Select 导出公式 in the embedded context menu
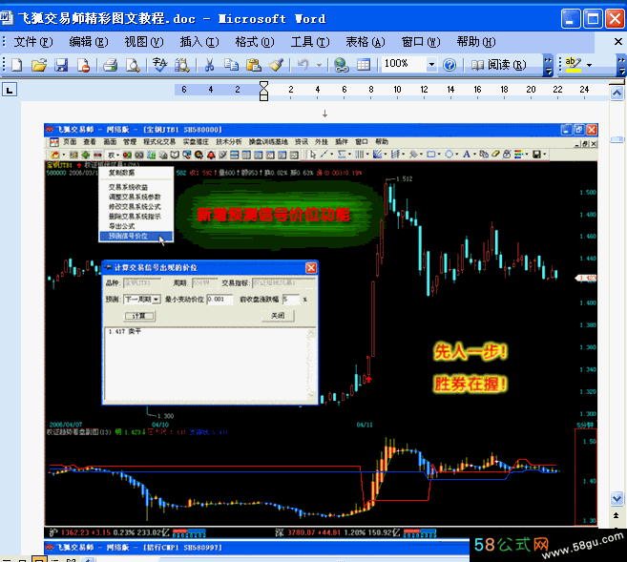Viewport: 627px width, 562px height. 136,226
